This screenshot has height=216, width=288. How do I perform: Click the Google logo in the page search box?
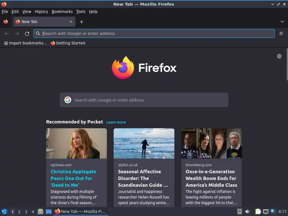(68, 100)
